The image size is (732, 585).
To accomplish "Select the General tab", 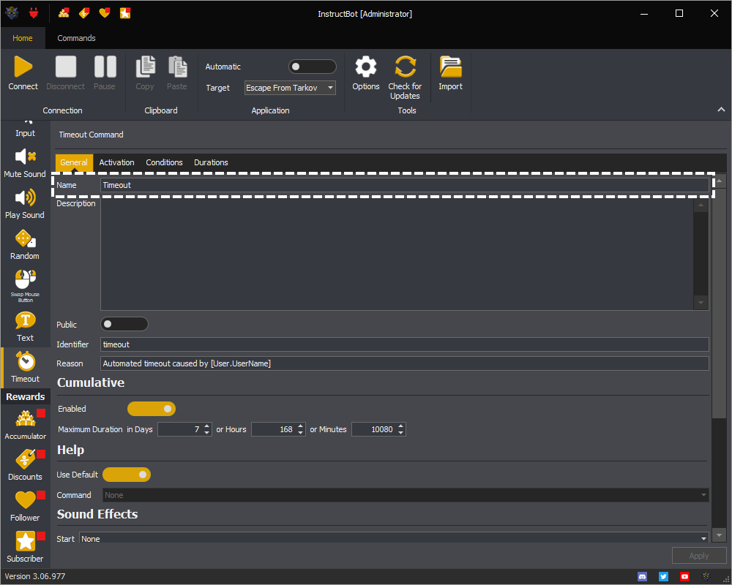I will point(74,163).
